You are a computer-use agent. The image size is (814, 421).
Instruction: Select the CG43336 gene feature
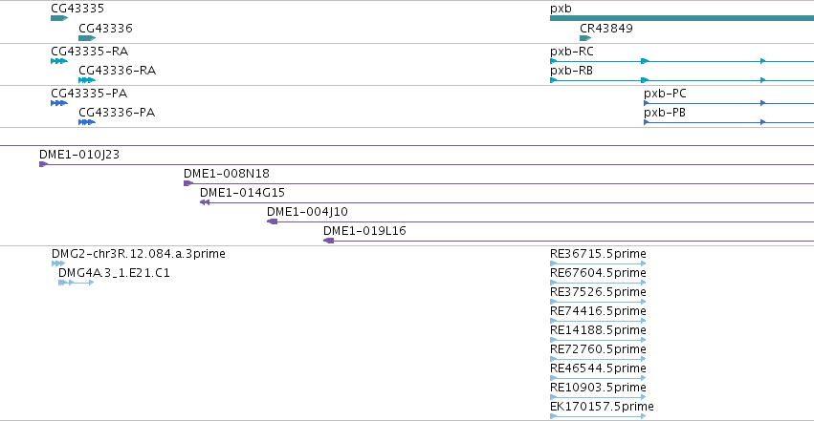point(87,38)
